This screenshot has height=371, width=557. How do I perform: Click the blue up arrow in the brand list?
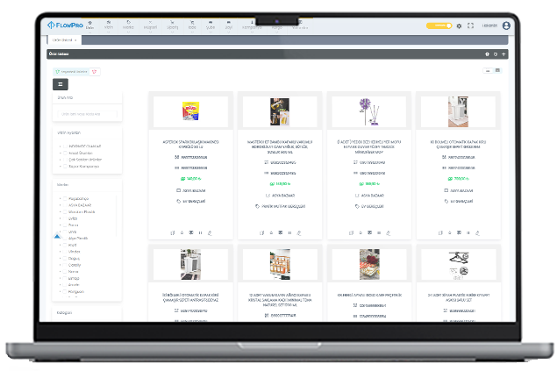click(x=58, y=237)
